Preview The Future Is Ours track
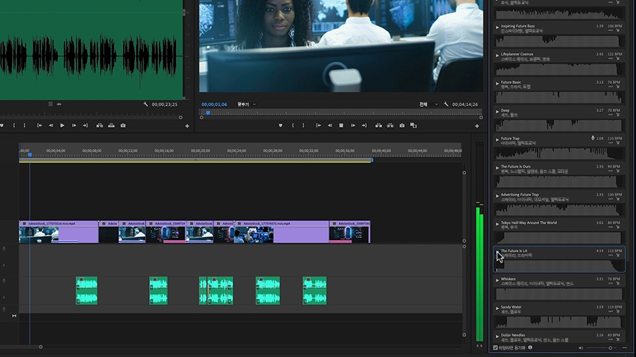 coord(497,168)
